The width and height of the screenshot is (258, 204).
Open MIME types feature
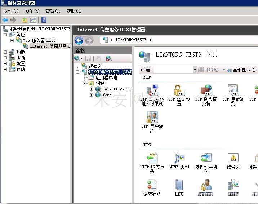[179, 161]
